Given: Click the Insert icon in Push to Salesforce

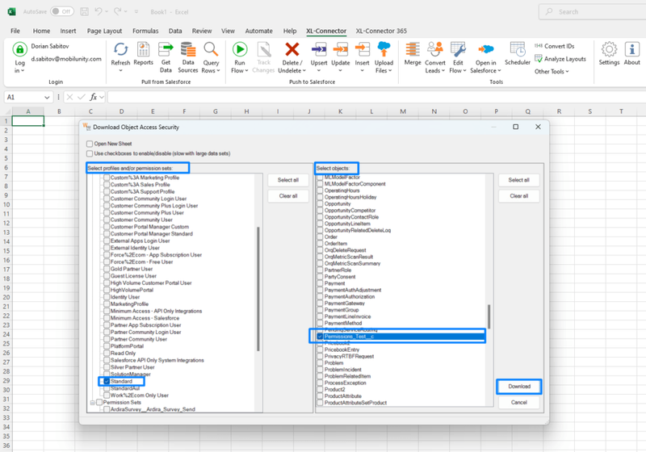Looking at the screenshot, I should (362, 50).
